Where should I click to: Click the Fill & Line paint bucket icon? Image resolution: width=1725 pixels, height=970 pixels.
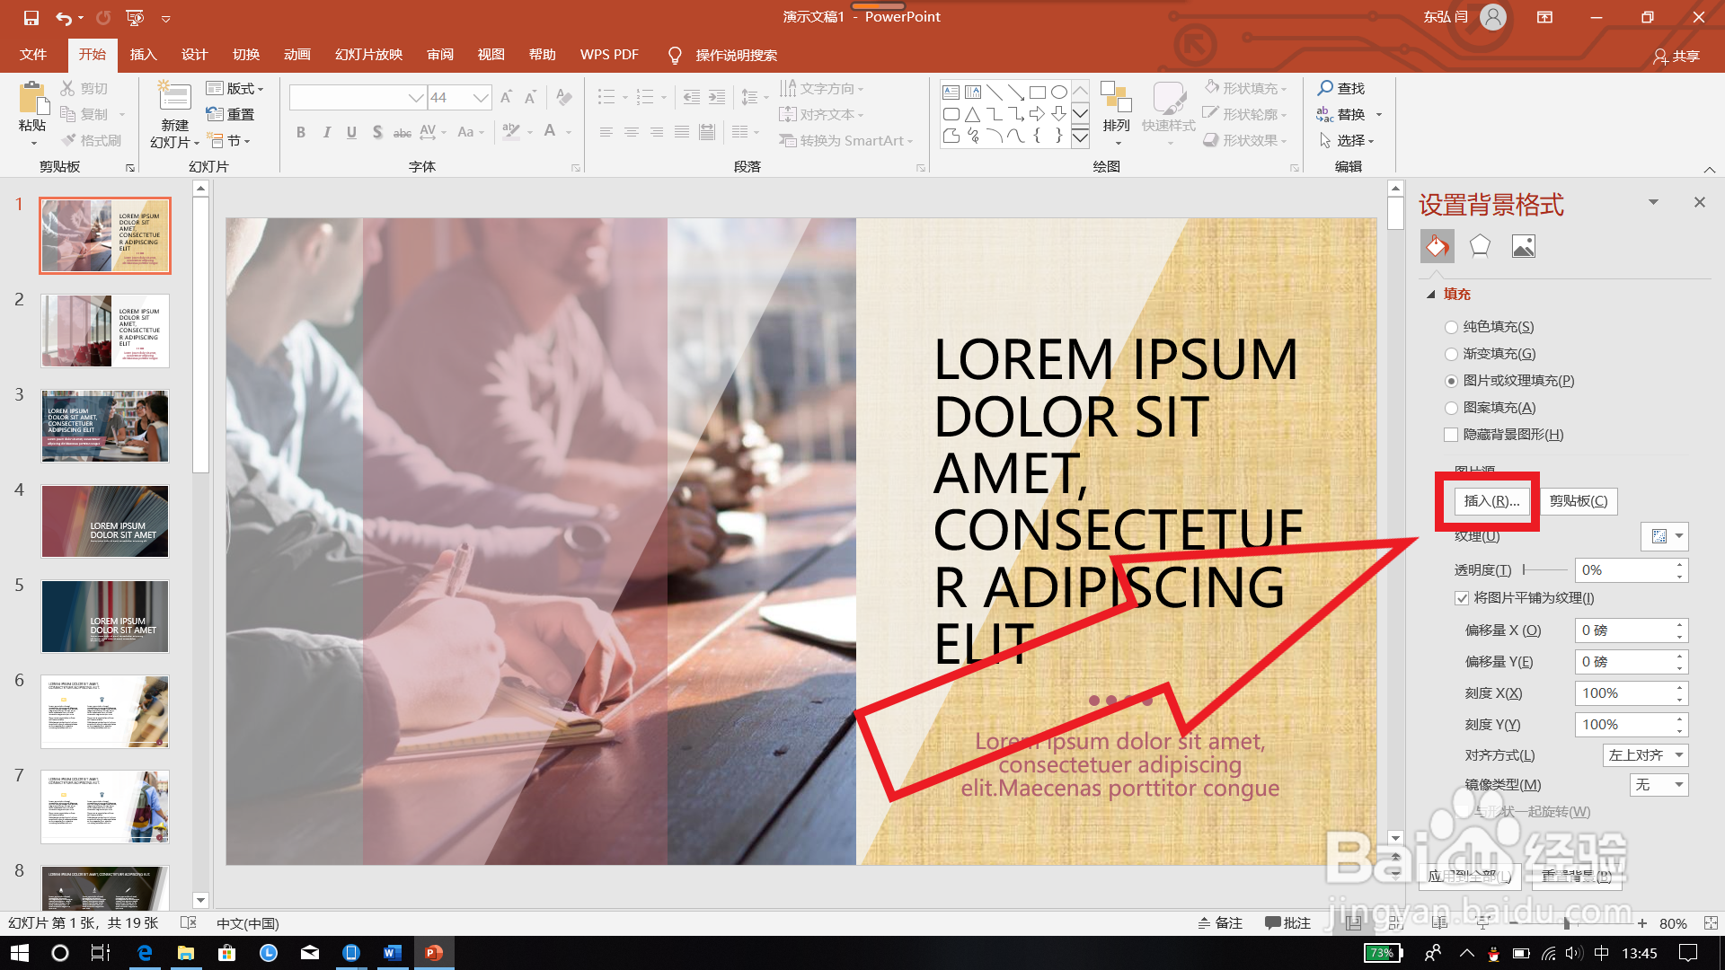[1437, 246]
